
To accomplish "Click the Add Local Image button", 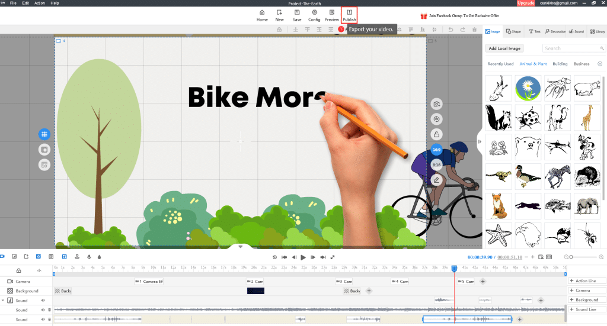I will point(504,49).
